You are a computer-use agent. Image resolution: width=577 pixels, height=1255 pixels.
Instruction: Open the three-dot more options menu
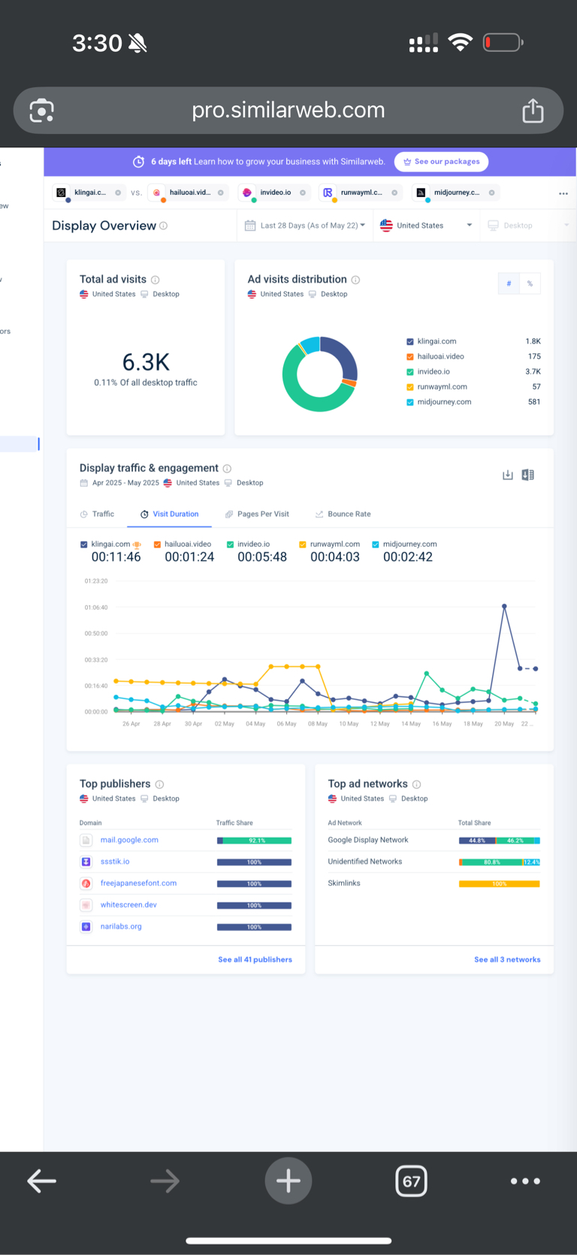[x=563, y=193]
